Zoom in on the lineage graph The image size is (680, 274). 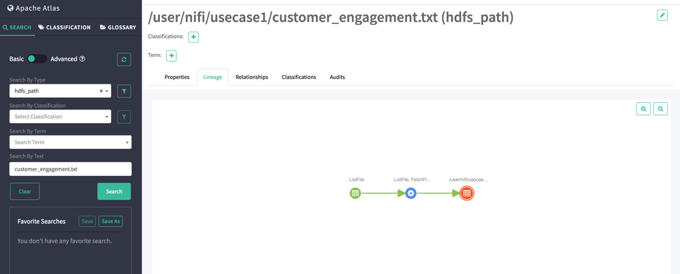pyautogui.click(x=643, y=109)
